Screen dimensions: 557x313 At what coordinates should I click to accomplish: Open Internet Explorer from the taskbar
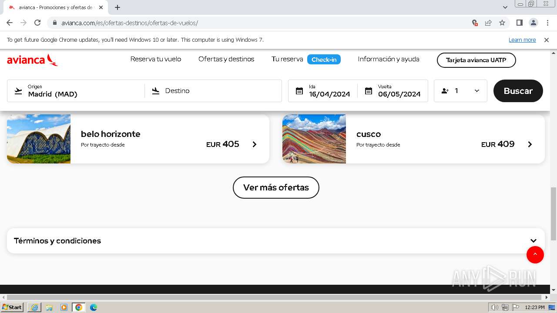[x=34, y=307]
